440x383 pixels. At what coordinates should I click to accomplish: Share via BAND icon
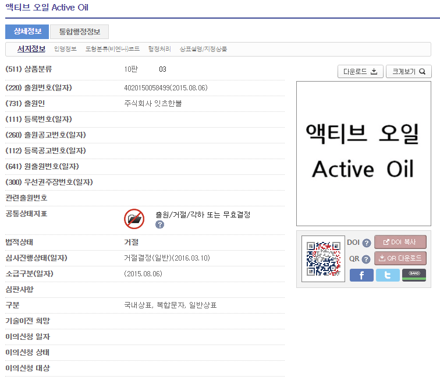coord(414,275)
